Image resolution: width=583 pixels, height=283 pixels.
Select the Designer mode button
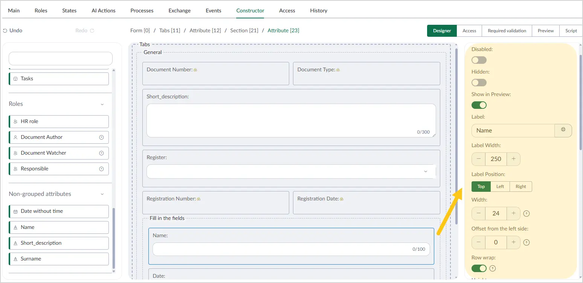point(442,31)
